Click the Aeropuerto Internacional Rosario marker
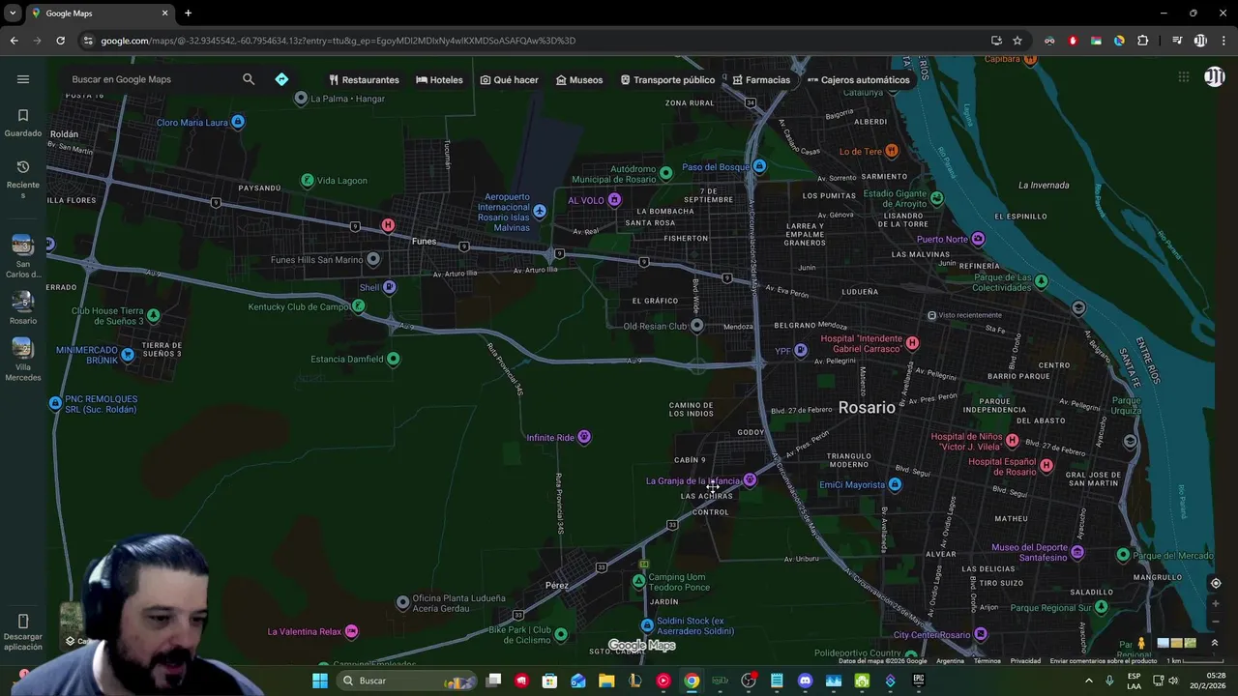Image resolution: width=1238 pixels, height=696 pixels. click(540, 211)
